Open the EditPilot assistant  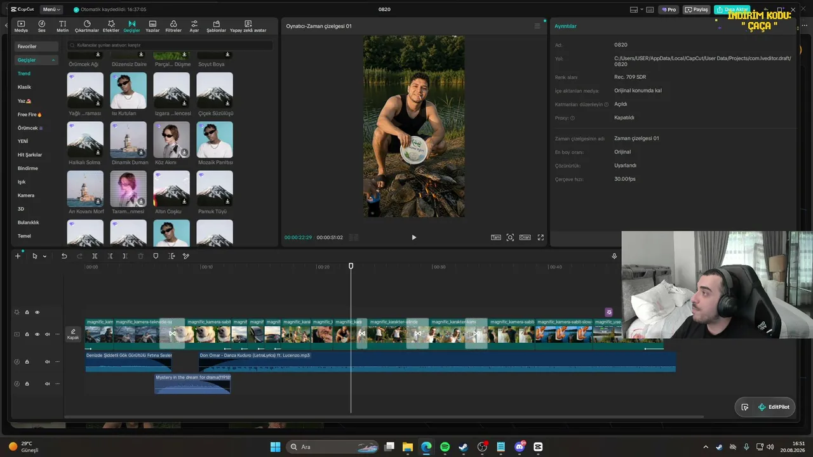coord(773,407)
